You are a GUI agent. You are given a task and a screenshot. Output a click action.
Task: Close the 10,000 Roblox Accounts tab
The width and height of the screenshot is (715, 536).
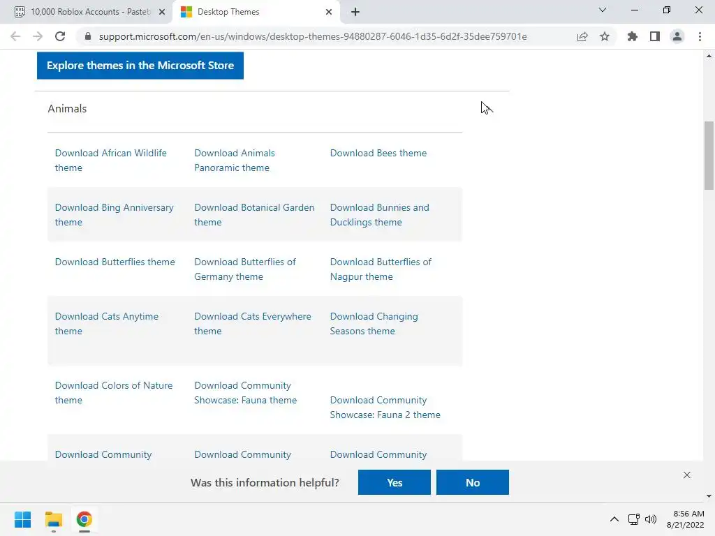162,12
